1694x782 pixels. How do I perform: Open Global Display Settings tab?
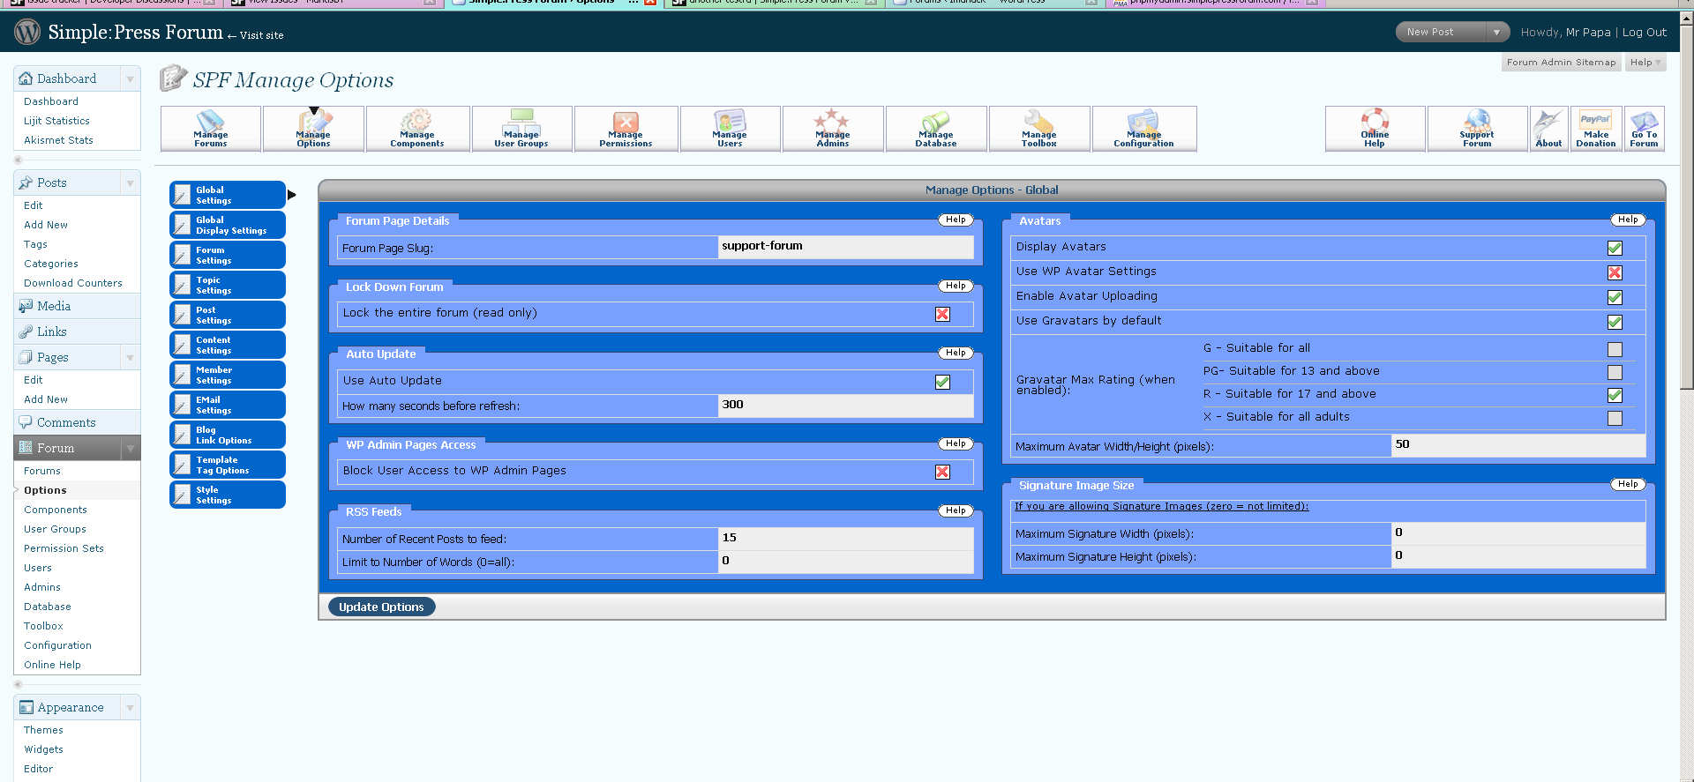click(228, 225)
